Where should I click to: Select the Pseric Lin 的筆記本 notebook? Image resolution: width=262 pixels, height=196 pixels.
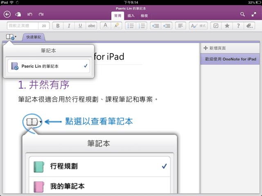tap(49, 66)
